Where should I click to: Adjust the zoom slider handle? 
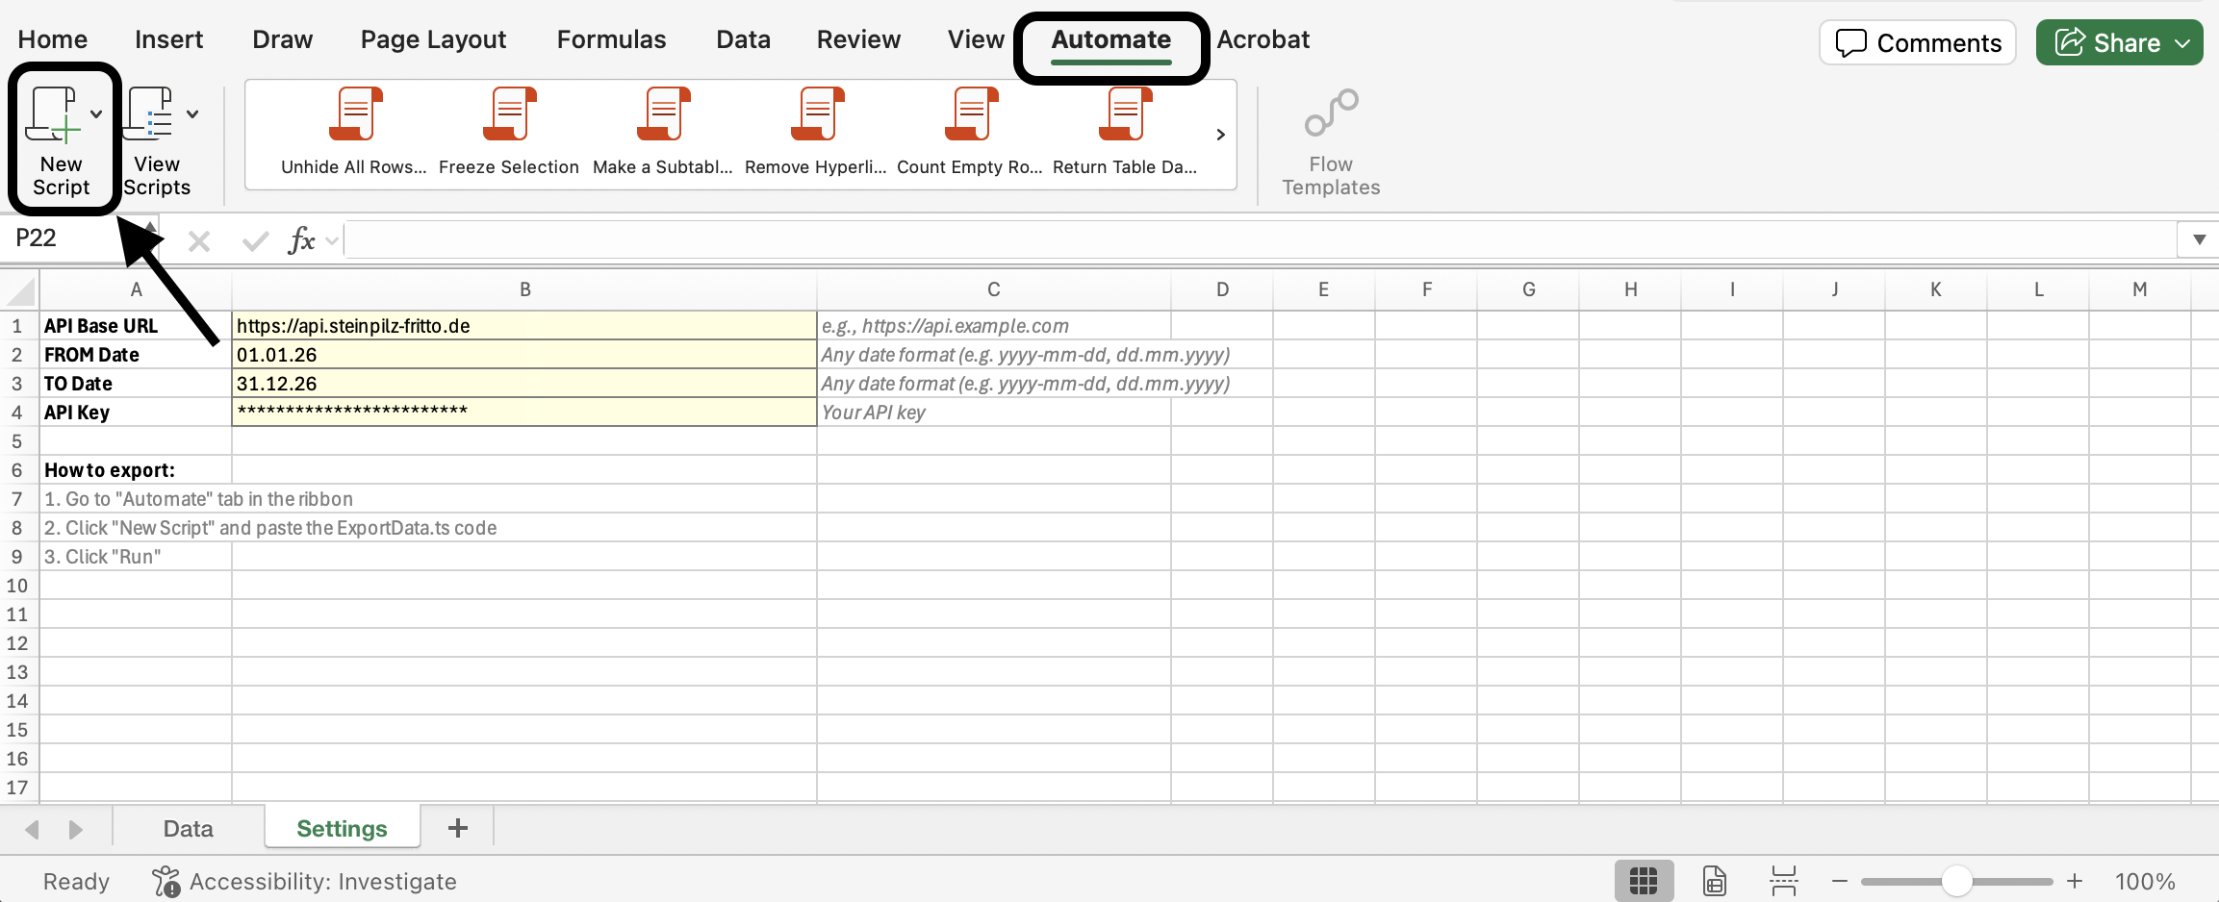[x=1956, y=881]
